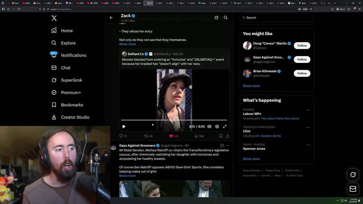Click the Search input field

277,18
